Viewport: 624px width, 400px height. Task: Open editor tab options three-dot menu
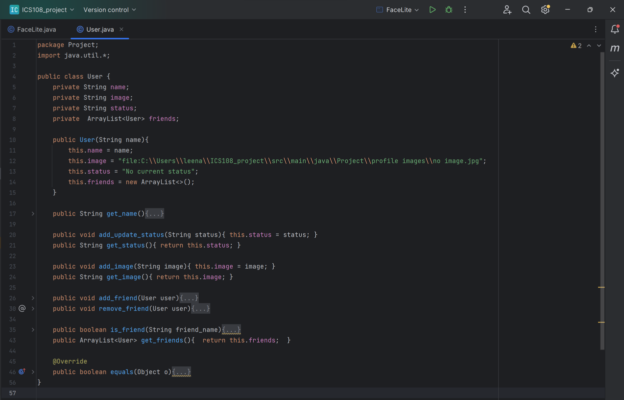pyautogui.click(x=595, y=29)
